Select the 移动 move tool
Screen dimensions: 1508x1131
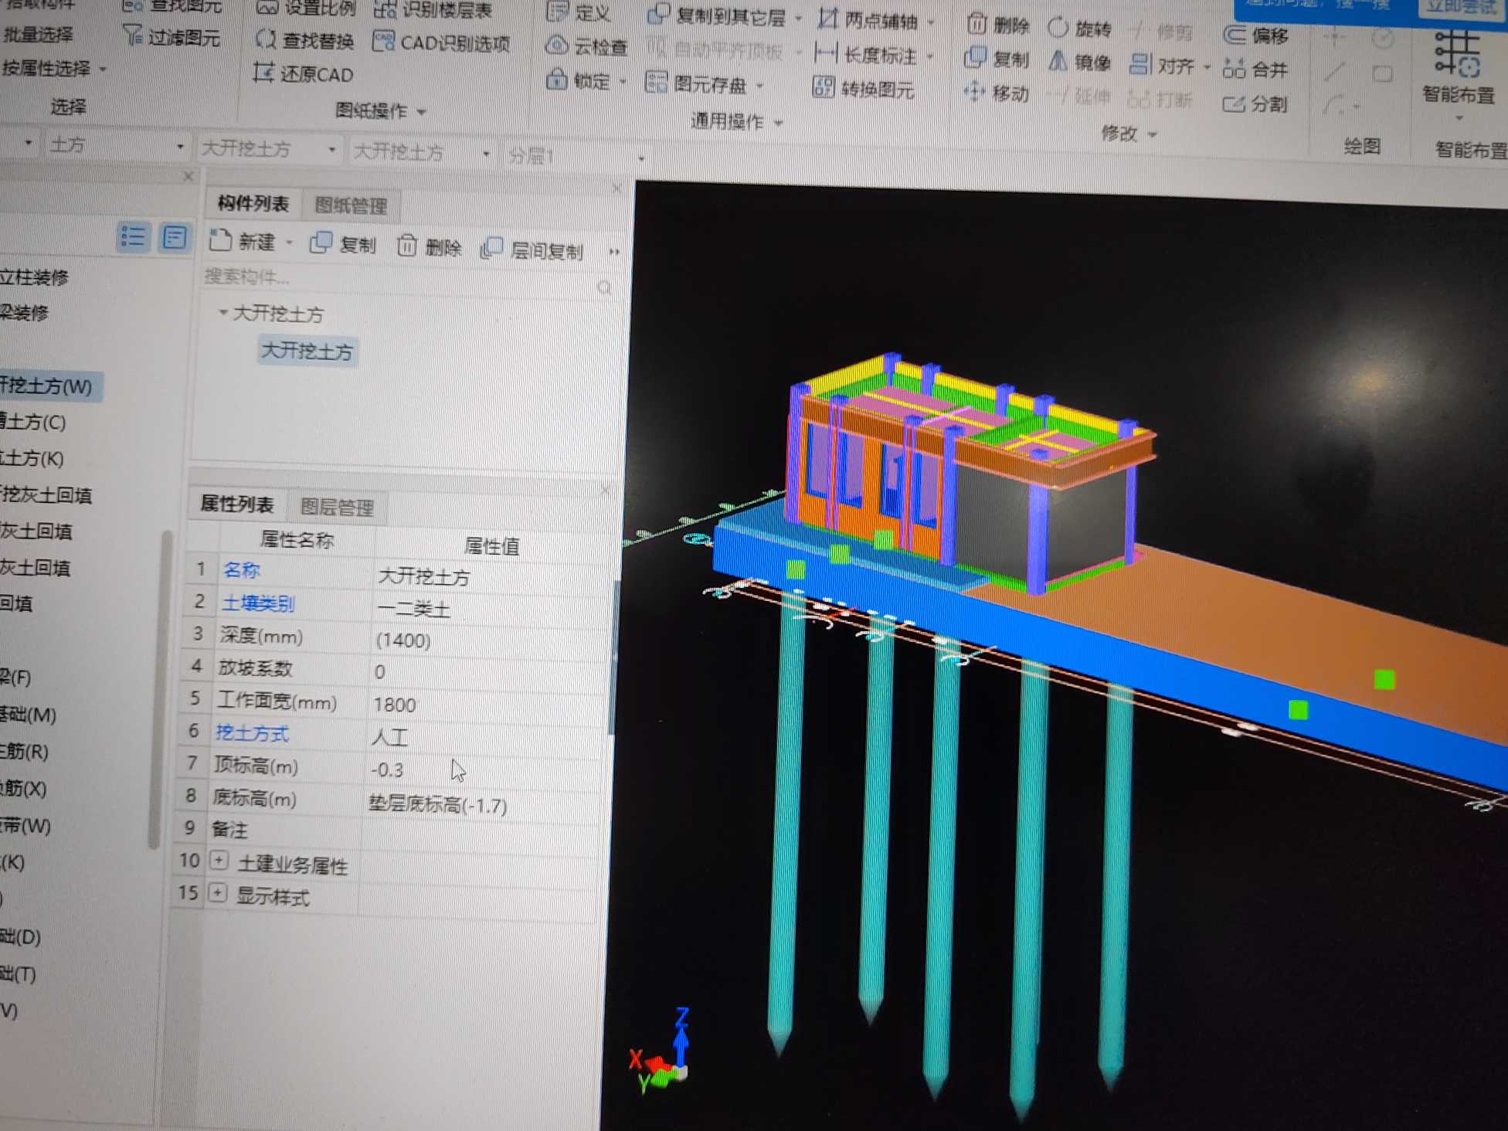click(997, 93)
